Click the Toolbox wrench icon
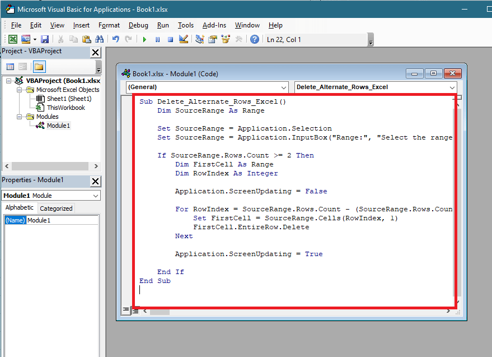The image size is (492, 357). (239, 39)
